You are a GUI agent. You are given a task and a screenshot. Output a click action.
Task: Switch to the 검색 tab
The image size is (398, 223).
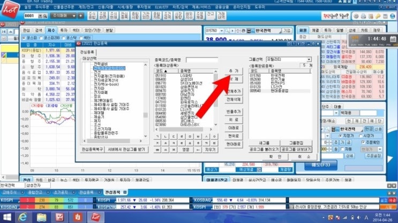coord(39,30)
